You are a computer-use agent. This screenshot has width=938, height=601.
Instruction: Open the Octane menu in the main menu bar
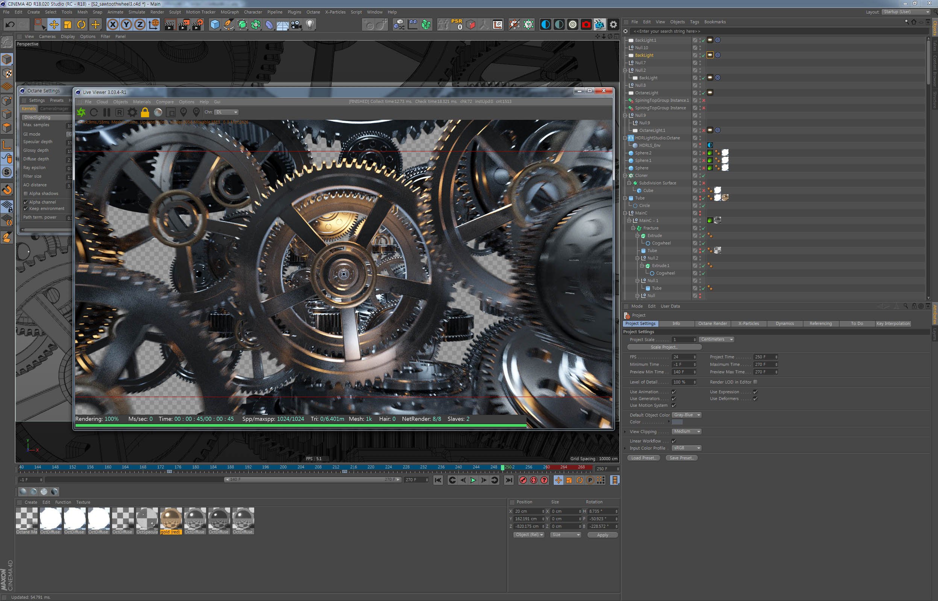(313, 12)
